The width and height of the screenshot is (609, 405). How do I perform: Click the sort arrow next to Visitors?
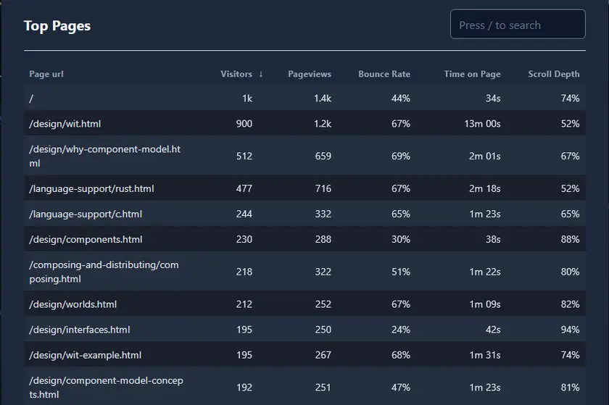pos(261,74)
